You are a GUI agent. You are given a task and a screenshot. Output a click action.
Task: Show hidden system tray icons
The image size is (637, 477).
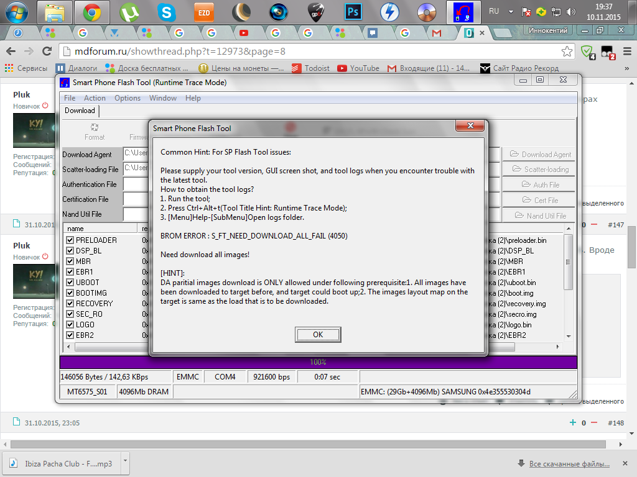[x=511, y=11]
